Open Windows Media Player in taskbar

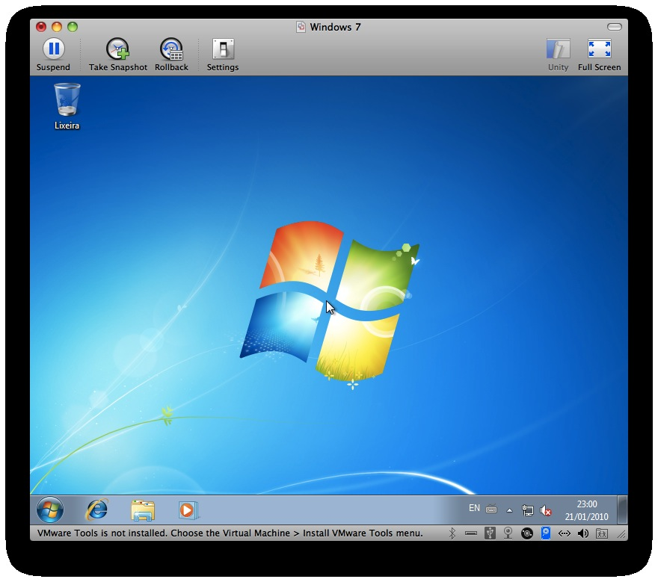click(x=188, y=510)
